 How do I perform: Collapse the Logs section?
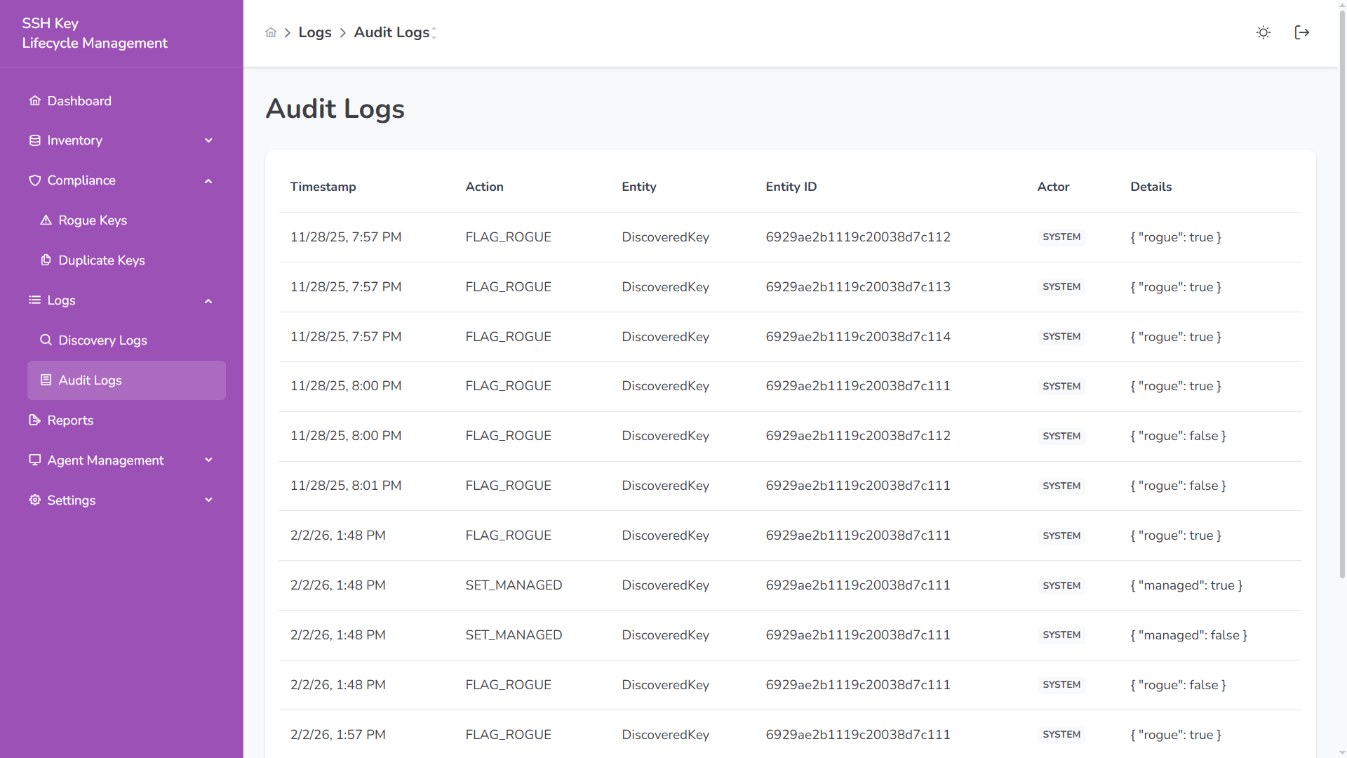click(x=208, y=300)
